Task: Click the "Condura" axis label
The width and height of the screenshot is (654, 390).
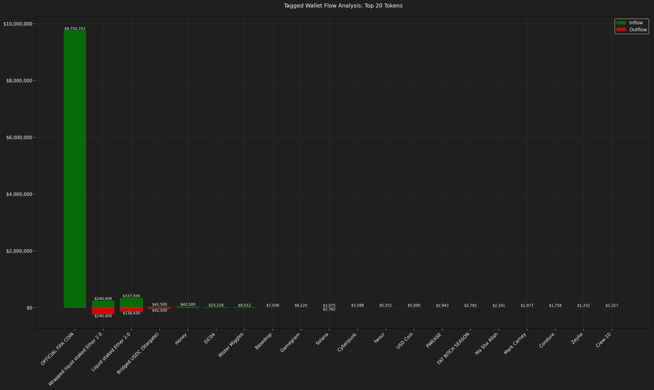Action: [x=548, y=340]
